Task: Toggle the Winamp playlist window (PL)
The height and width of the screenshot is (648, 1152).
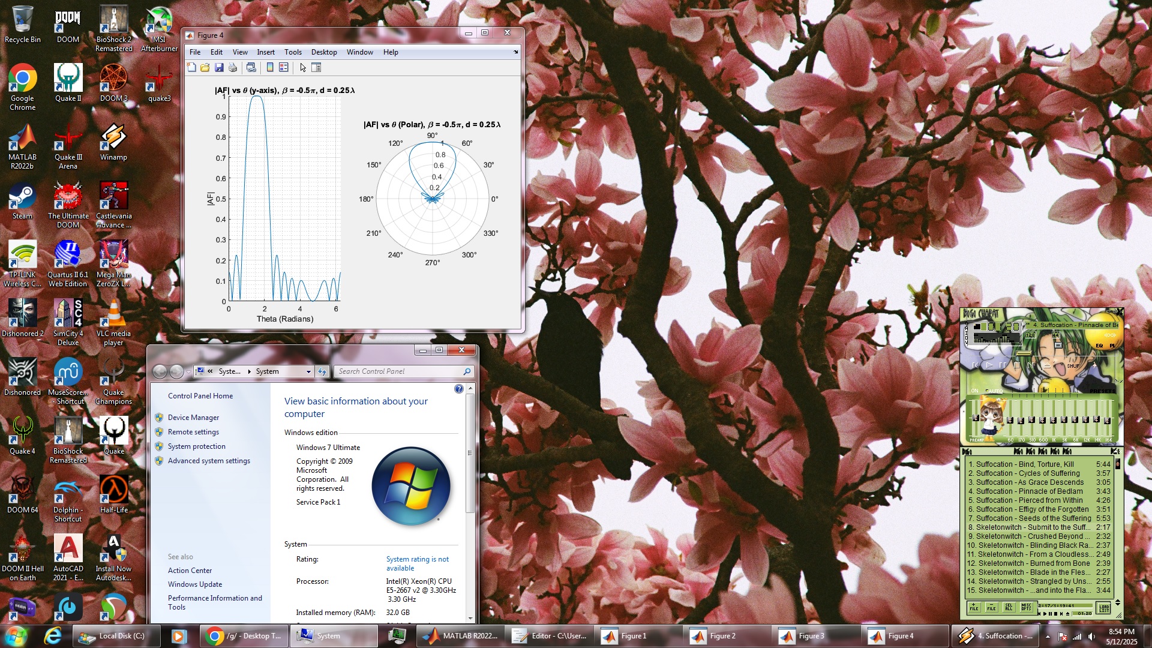Action: tap(1112, 346)
